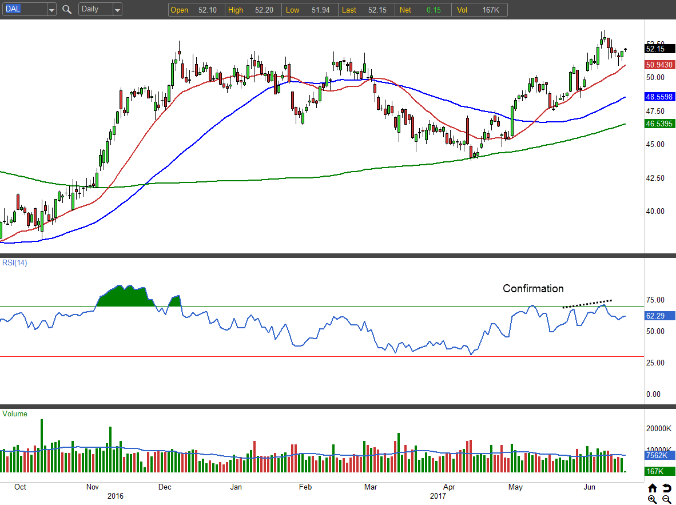Click the 2017 year axis label
The image size is (676, 505).
438,496
